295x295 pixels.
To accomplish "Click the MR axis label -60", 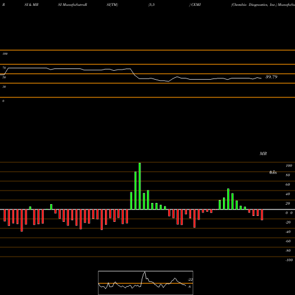I will 288,241.
